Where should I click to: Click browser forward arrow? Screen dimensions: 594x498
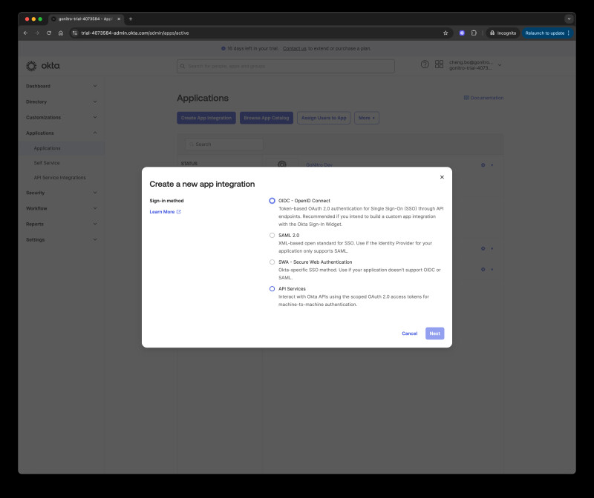[37, 33]
